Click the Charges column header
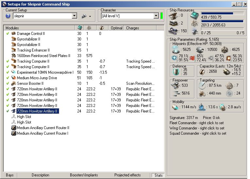Screen dimensions: 250x179 click(x=140, y=28)
